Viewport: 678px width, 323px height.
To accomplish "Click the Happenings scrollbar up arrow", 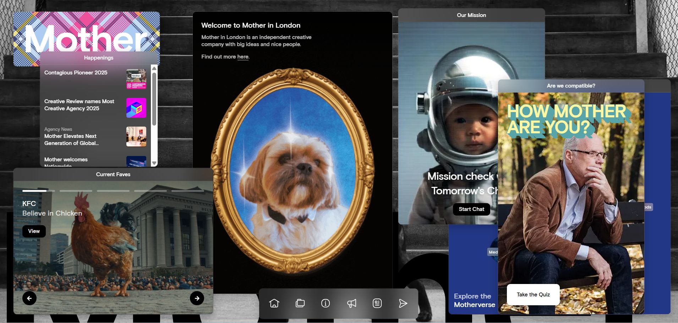I will [154, 68].
